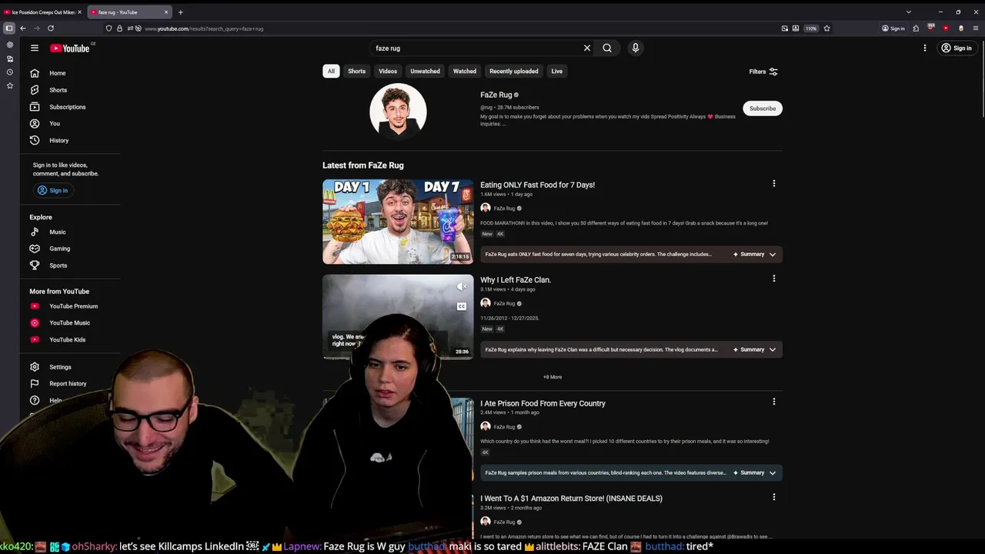Go back with the browser back arrow
The width and height of the screenshot is (985, 554).
point(23,28)
